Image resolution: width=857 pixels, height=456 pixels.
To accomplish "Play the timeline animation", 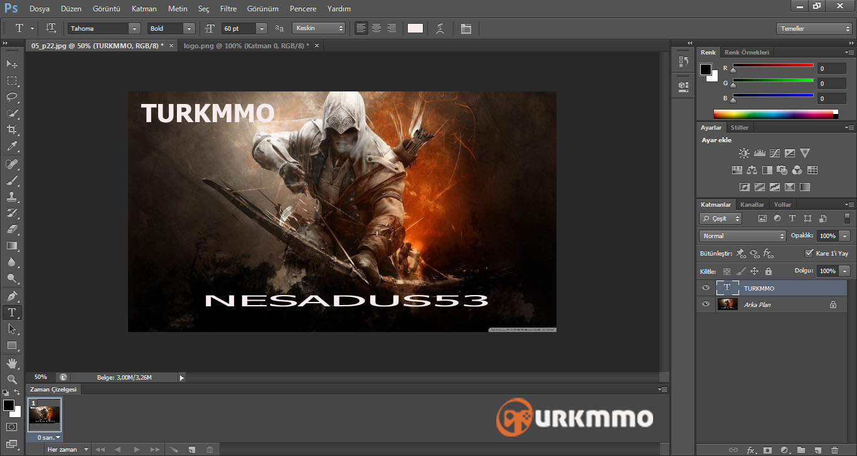I will [x=136, y=450].
